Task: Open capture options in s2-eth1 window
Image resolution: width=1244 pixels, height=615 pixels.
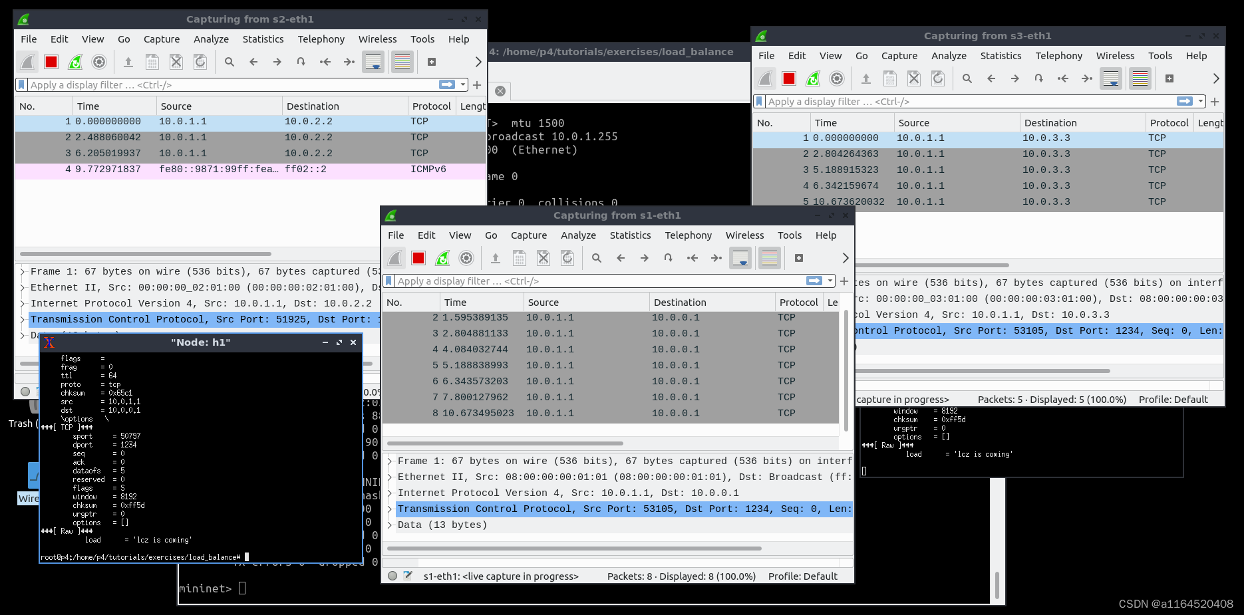Action: [99, 62]
